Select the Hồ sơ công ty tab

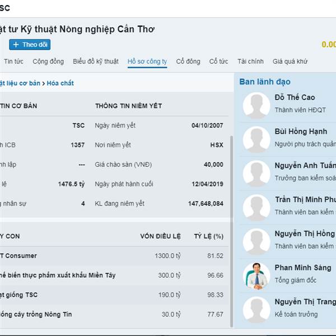point(147,62)
